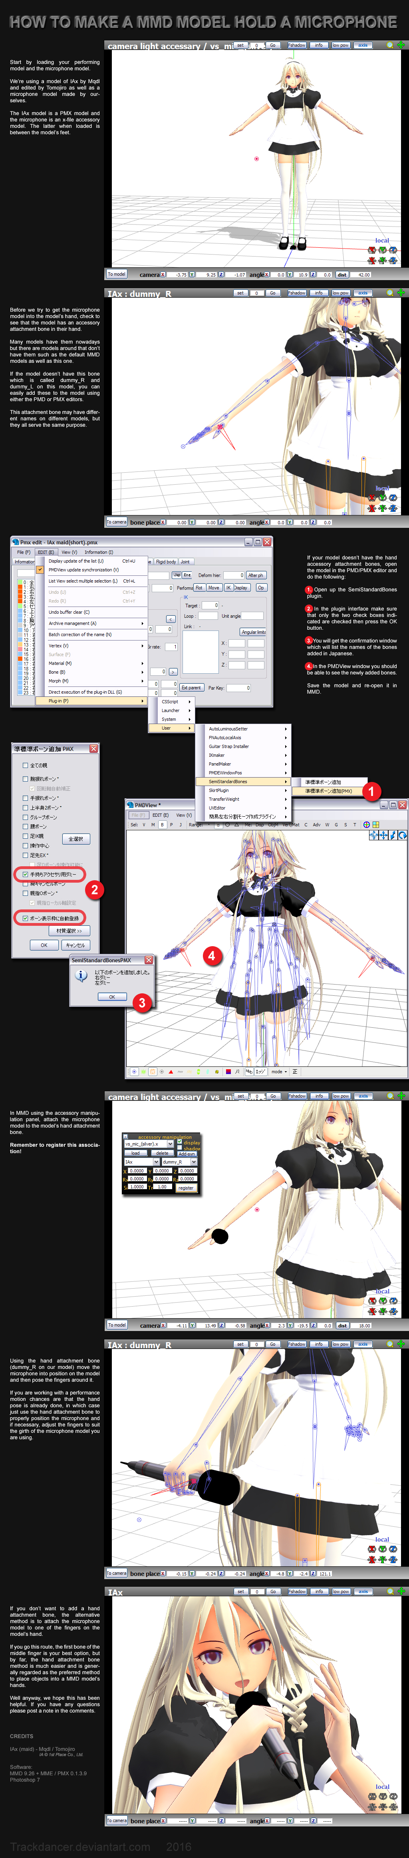The height and width of the screenshot is (1858, 409).
Task: Click green move icon in accessory viewport with dist 18.00
Action: tap(401, 1096)
